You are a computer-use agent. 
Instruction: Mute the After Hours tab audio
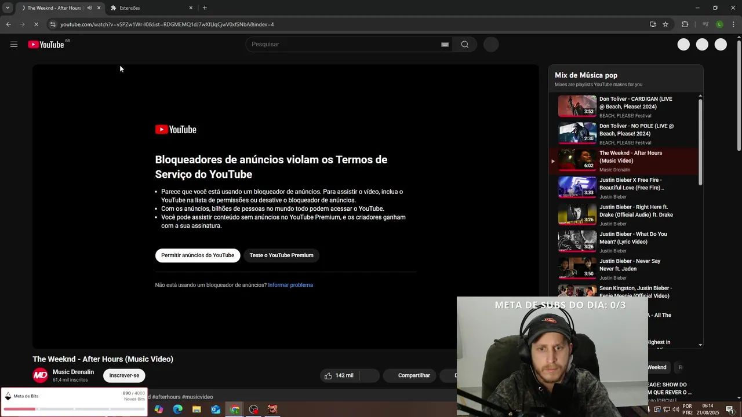click(89, 8)
